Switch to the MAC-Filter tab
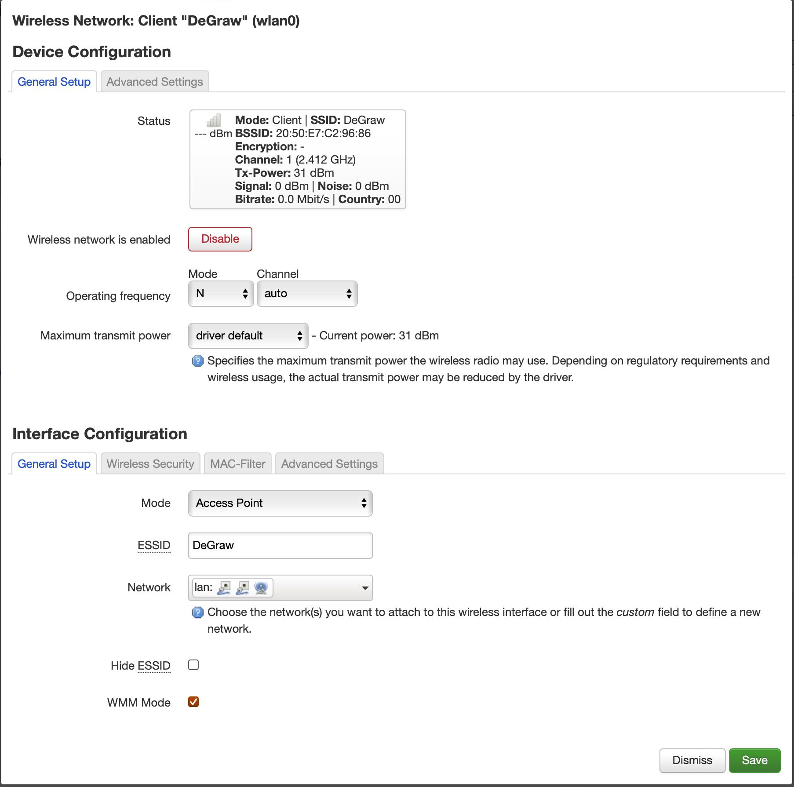 pos(238,464)
